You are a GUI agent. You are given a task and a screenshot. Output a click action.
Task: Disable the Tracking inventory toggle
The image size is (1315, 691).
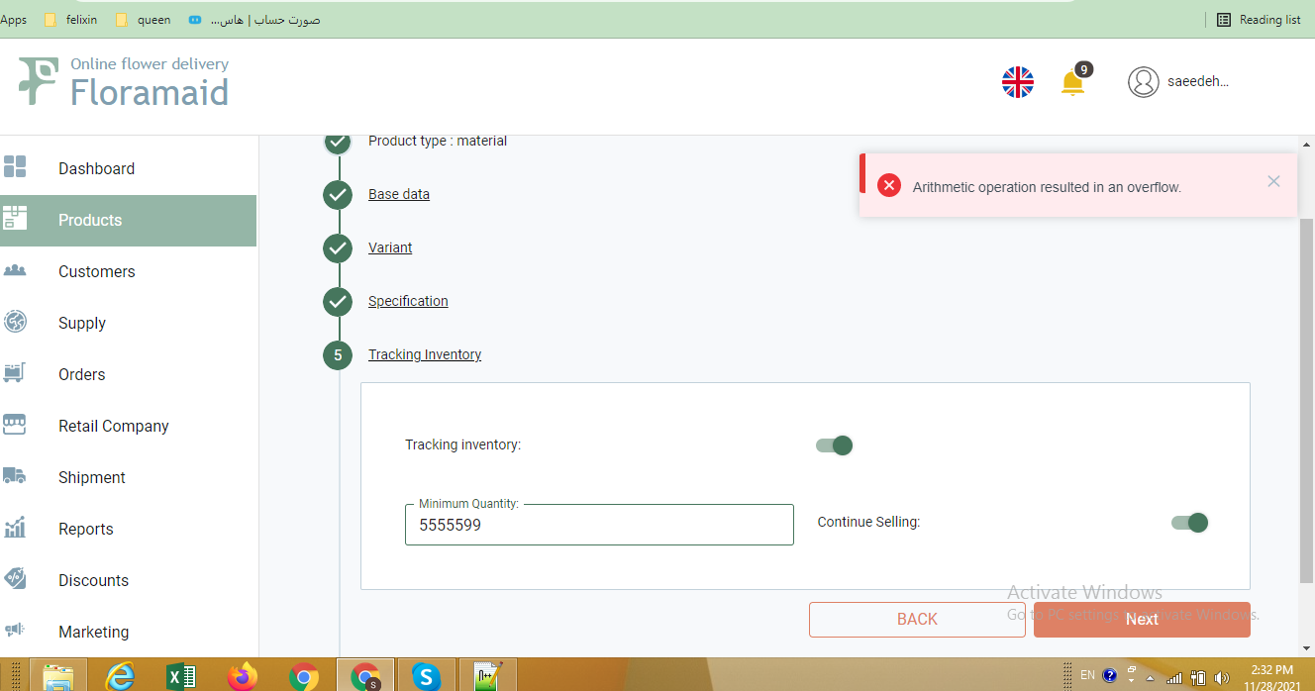point(835,445)
